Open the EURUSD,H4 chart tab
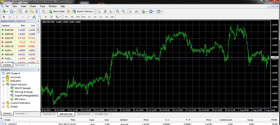Screen dimensions: 280x125 pos(49,114)
